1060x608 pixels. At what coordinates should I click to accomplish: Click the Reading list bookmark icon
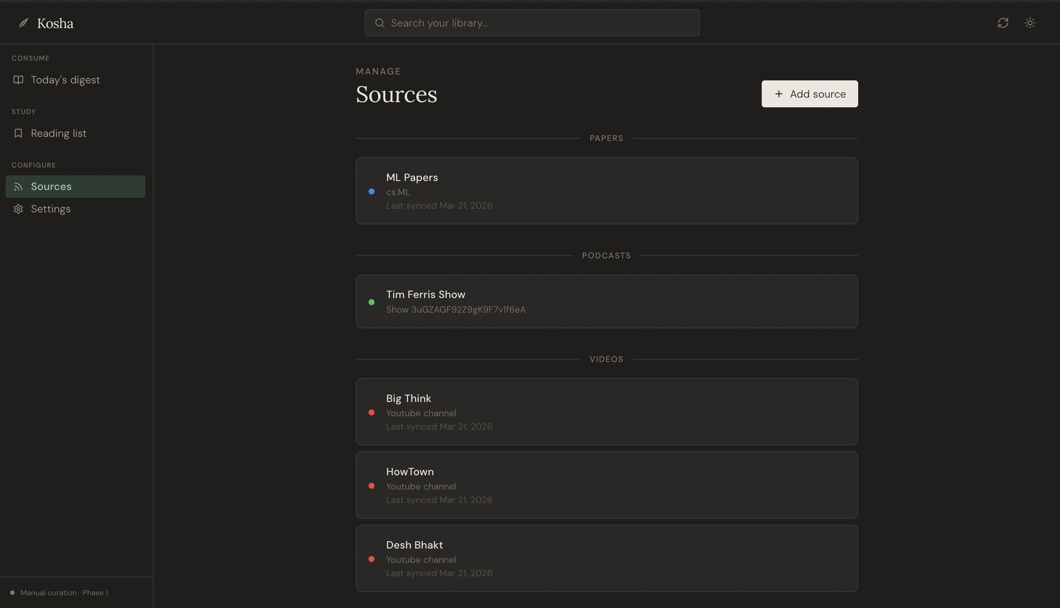click(18, 133)
